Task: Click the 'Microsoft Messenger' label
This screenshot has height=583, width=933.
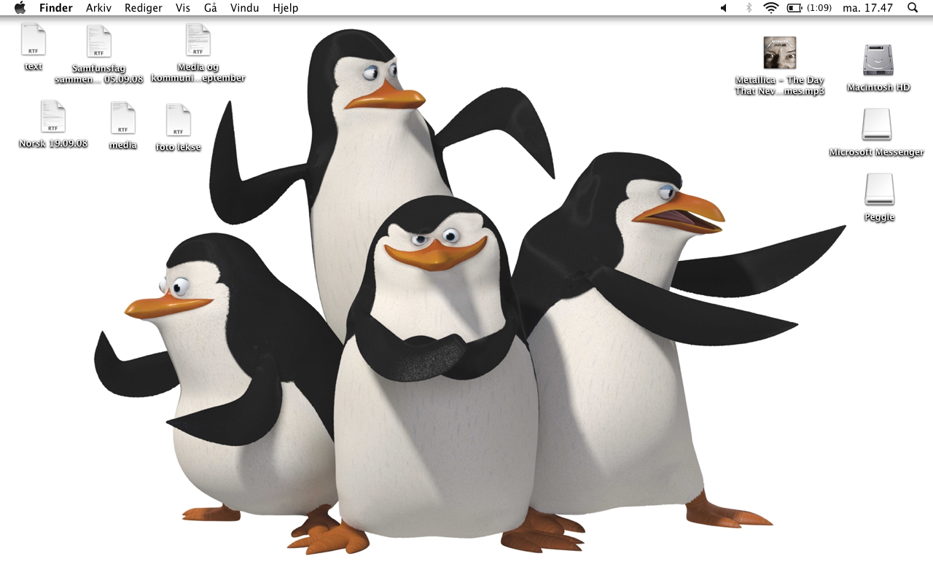Action: (x=876, y=152)
